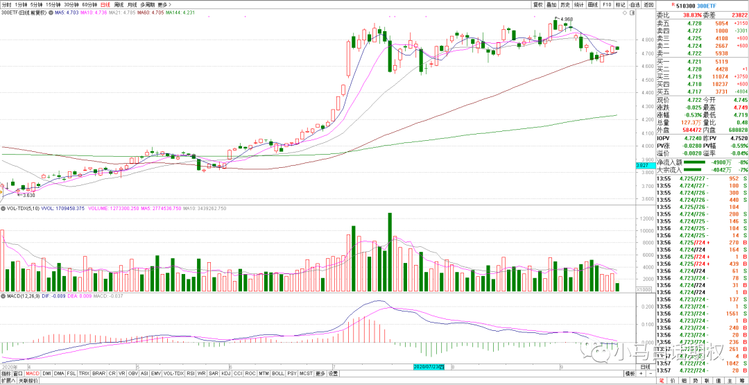Viewport: 749px width, 385px height.
Task: Toggle the MACD indicator tab
Action: coord(32,373)
